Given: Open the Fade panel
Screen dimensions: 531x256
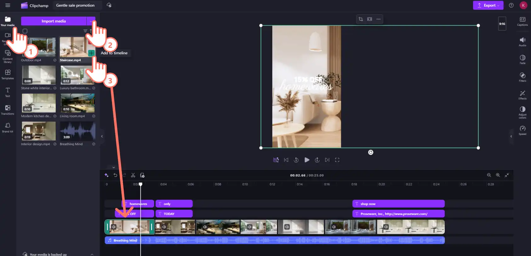Looking at the screenshot, I should point(523,59).
